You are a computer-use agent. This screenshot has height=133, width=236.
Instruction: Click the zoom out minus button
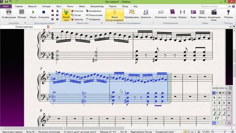pyautogui.click(x=212, y=132)
